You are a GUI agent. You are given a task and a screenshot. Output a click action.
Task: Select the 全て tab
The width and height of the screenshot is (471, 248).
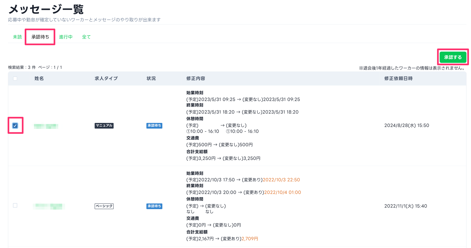click(x=86, y=37)
